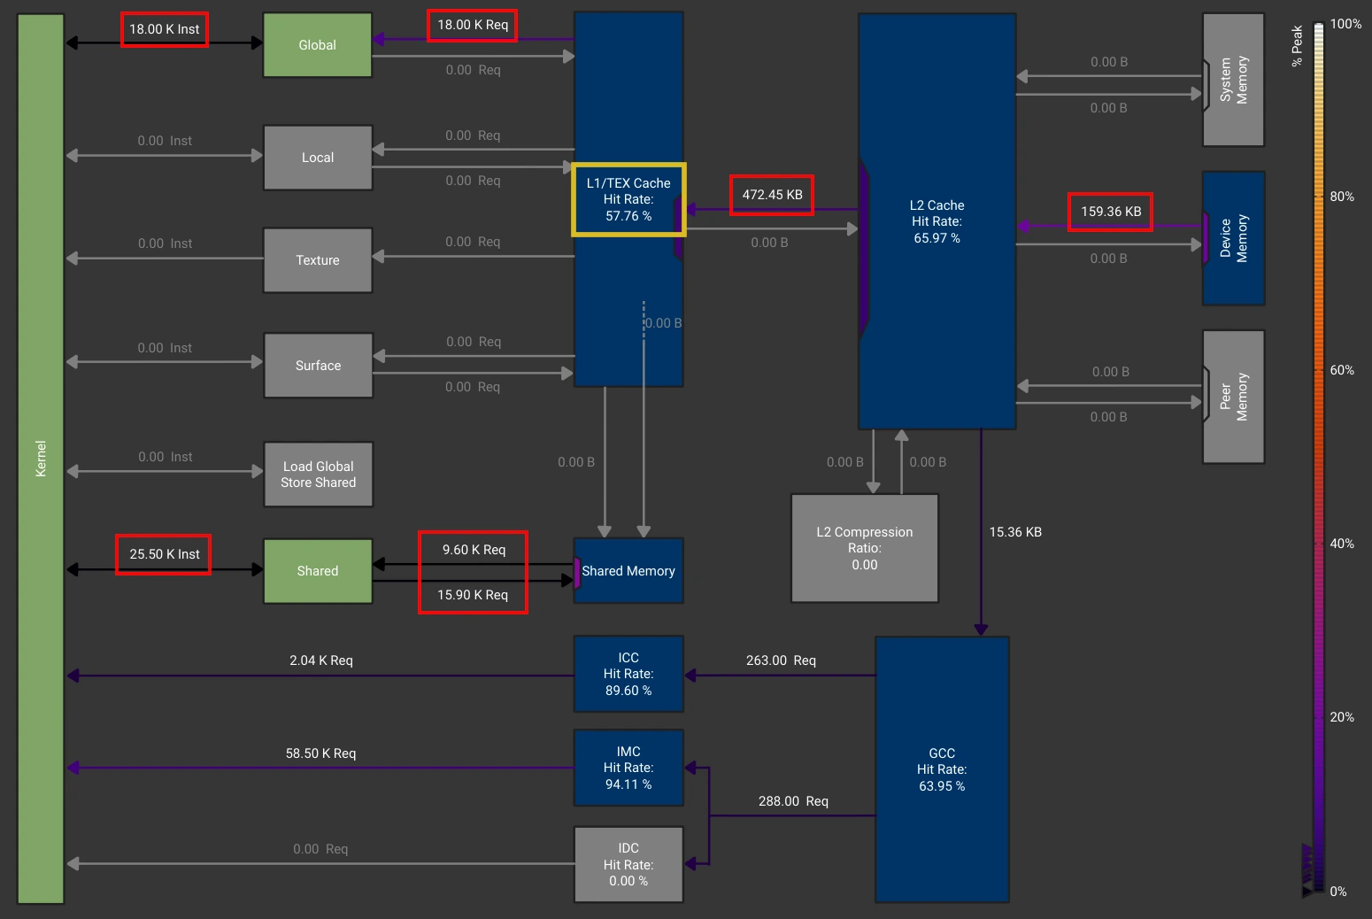Select the 2.04 K Req label
Screen dimensions: 1372x919
coord(321,660)
